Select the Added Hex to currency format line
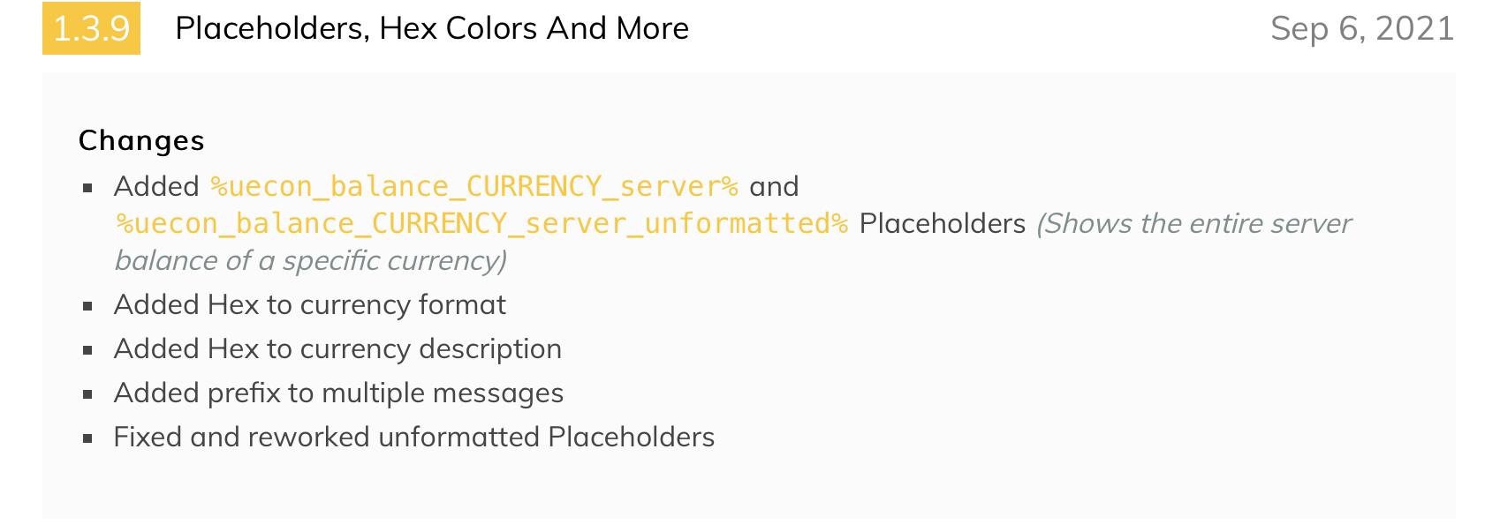 tap(310, 304)
